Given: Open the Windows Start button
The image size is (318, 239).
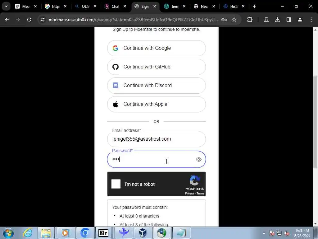Looking at the screenshot, I should tap(8, 233).
